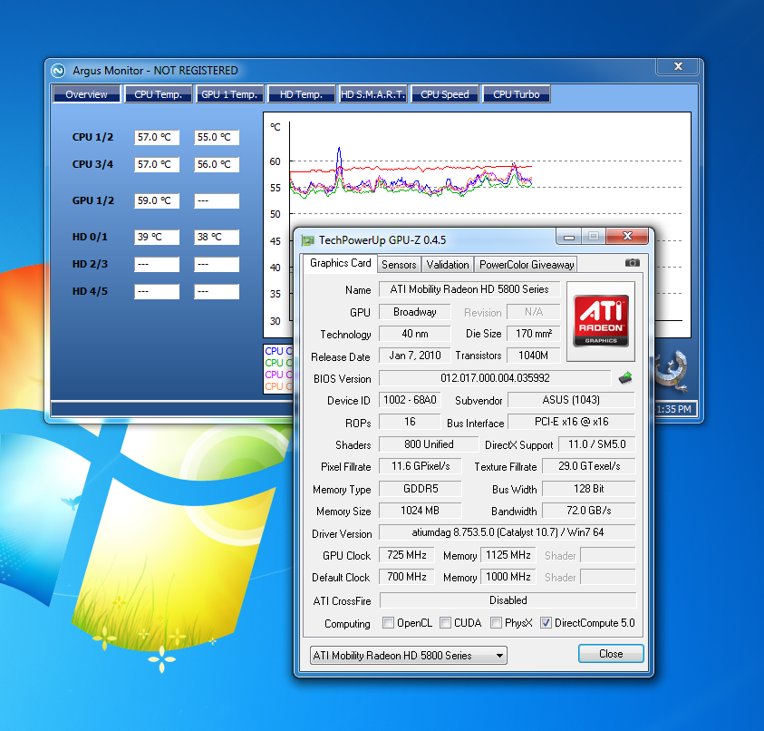Click the magenta CPU legend entry in Argus Monitor
Image resolution: width=764 pixels, height=731 pixels.
click(278, 375)
